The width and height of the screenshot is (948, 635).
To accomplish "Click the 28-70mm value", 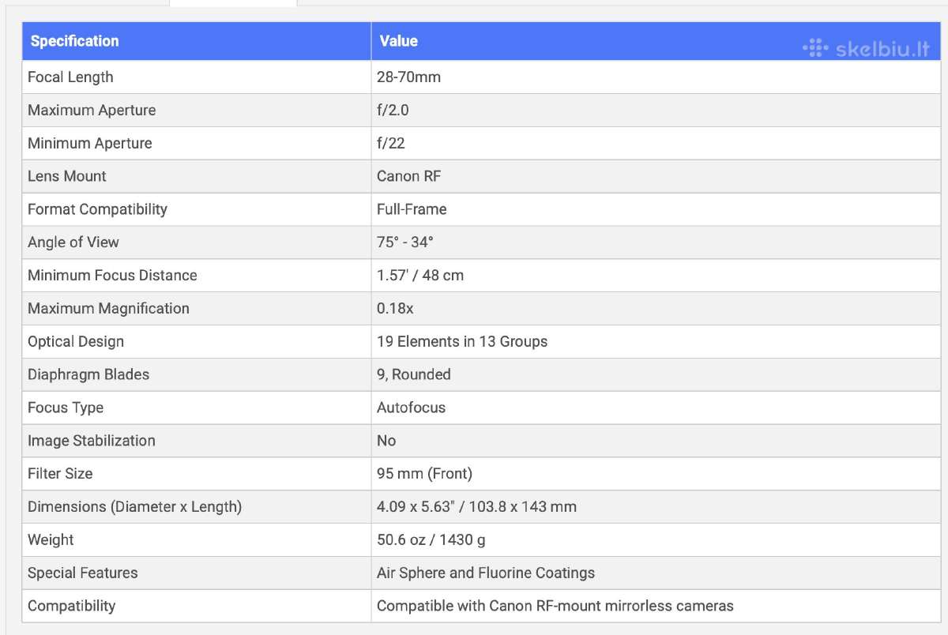I will pos(408,77).
